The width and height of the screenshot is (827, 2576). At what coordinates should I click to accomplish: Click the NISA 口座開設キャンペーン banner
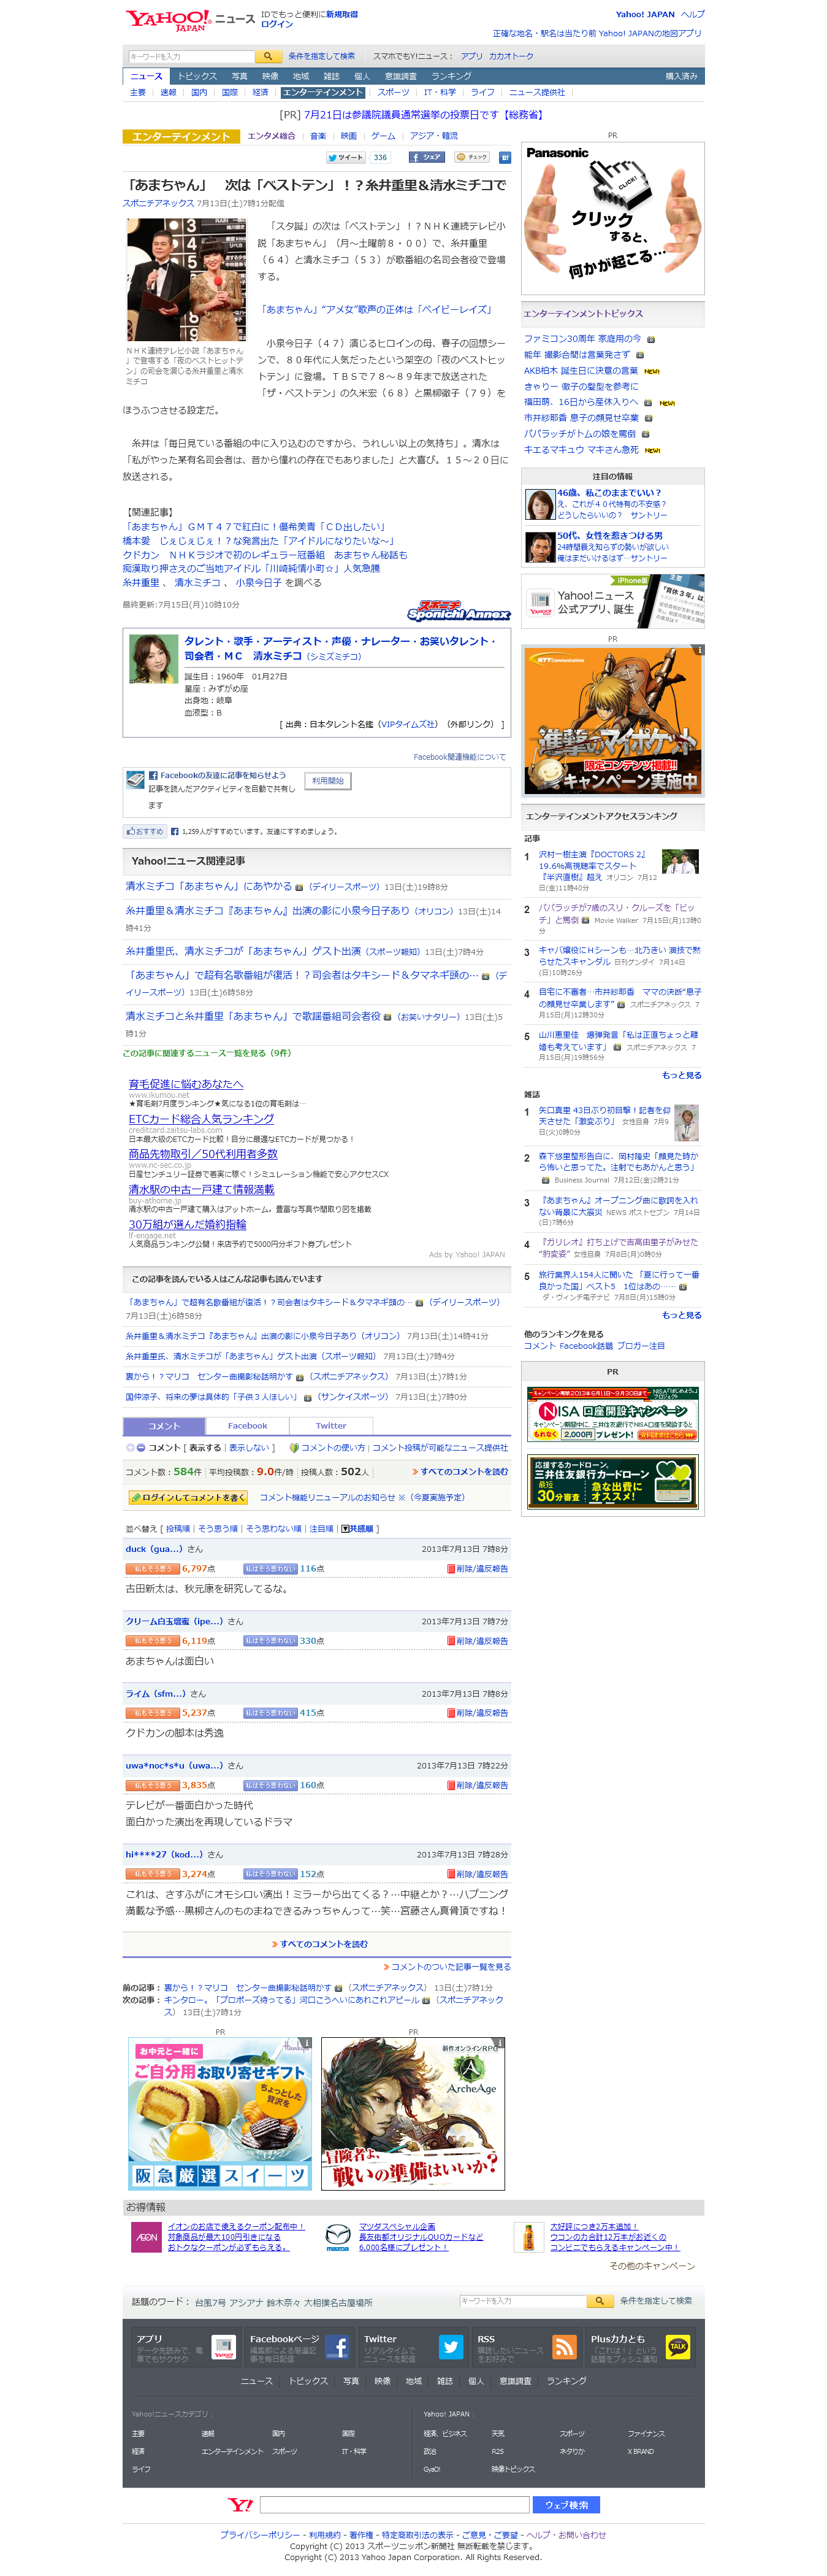[613, 1414]
